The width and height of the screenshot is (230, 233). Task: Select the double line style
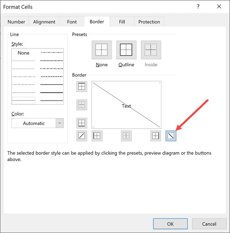(x=52, y=100)
